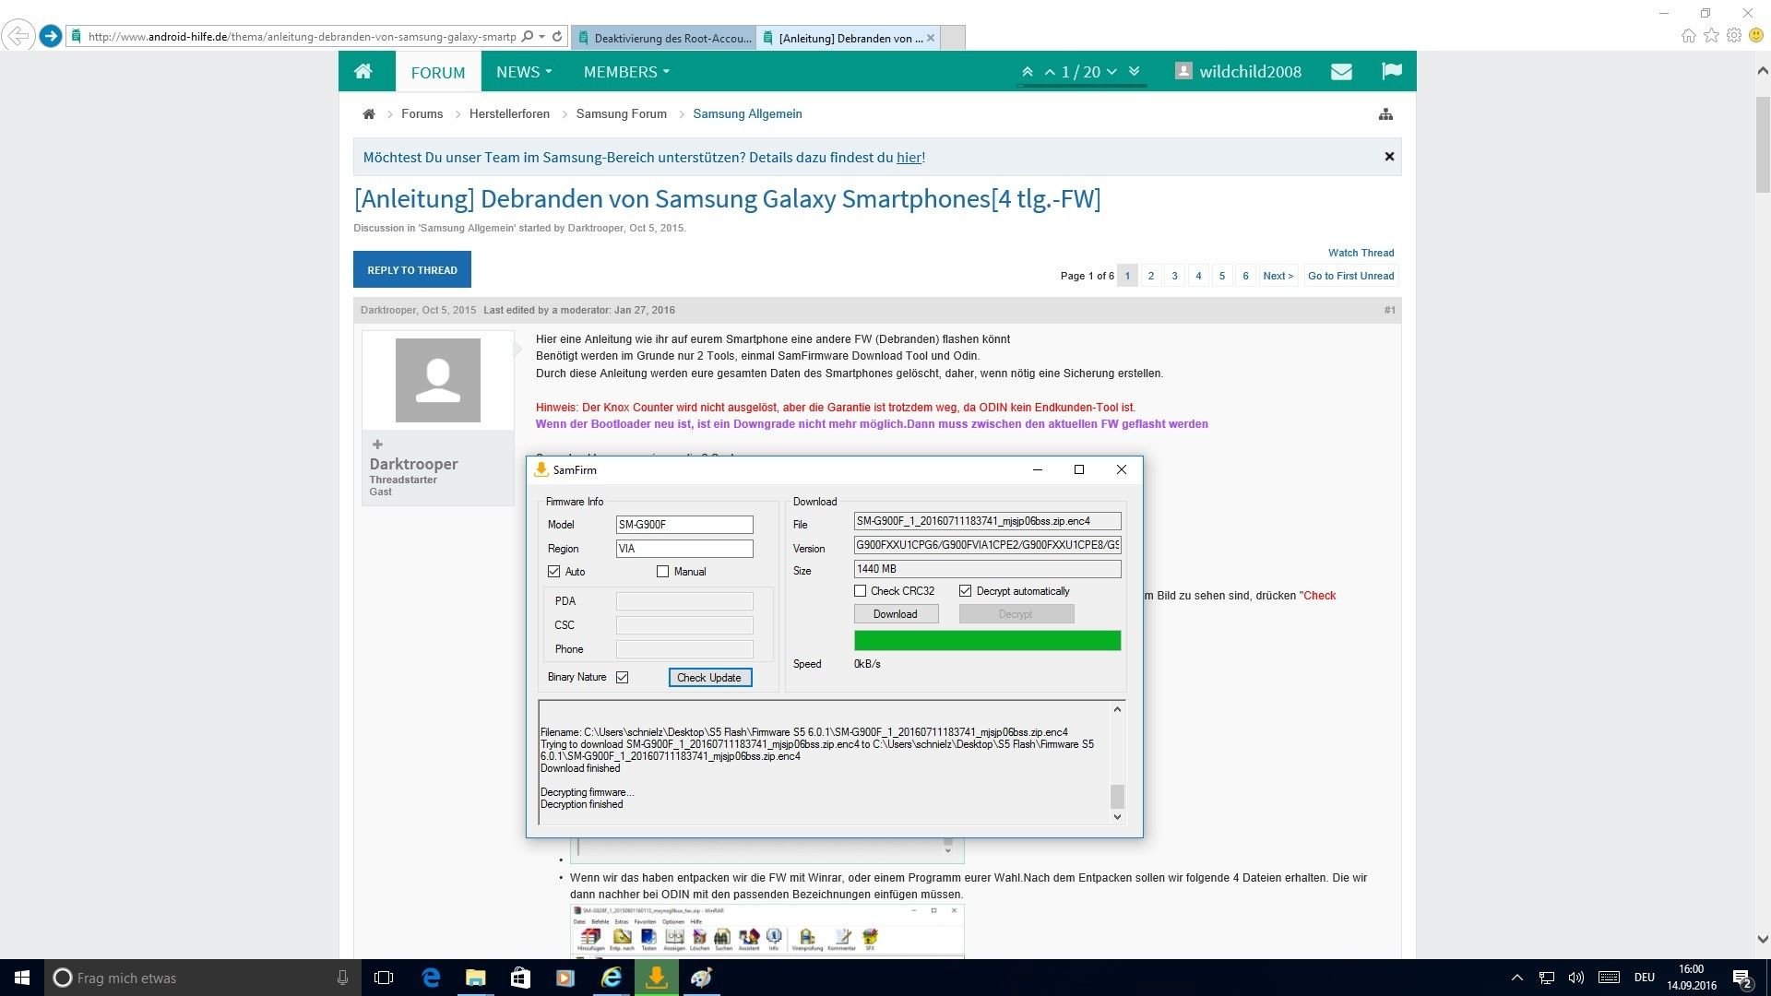Switch to the Deaktivierung des Root-Account browser tab
Image resolution: width=1771 pixels, height=996 pixels.
click(664, 38)
